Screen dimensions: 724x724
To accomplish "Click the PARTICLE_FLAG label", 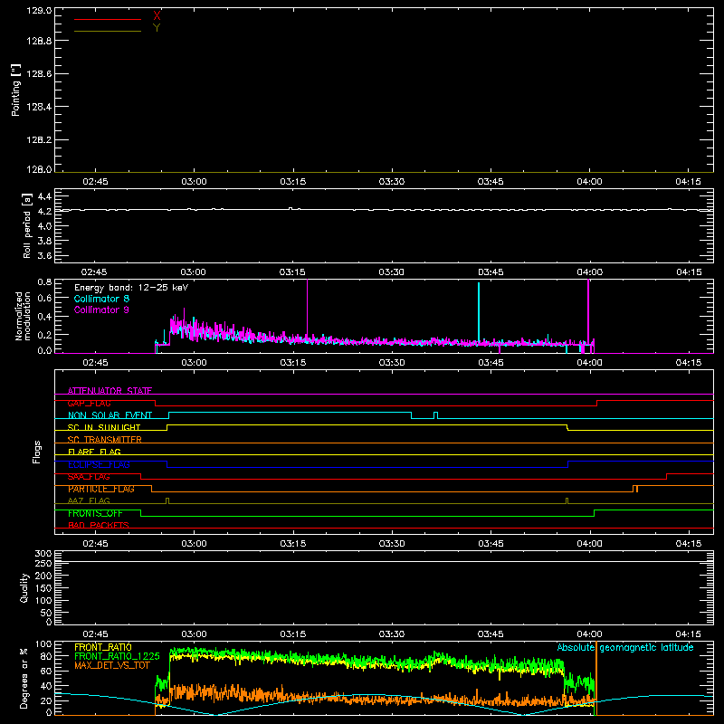I will (x=101, y=489).
